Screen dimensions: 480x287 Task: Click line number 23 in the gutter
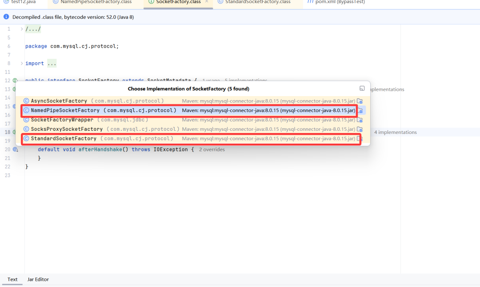[x=8, y=175]
